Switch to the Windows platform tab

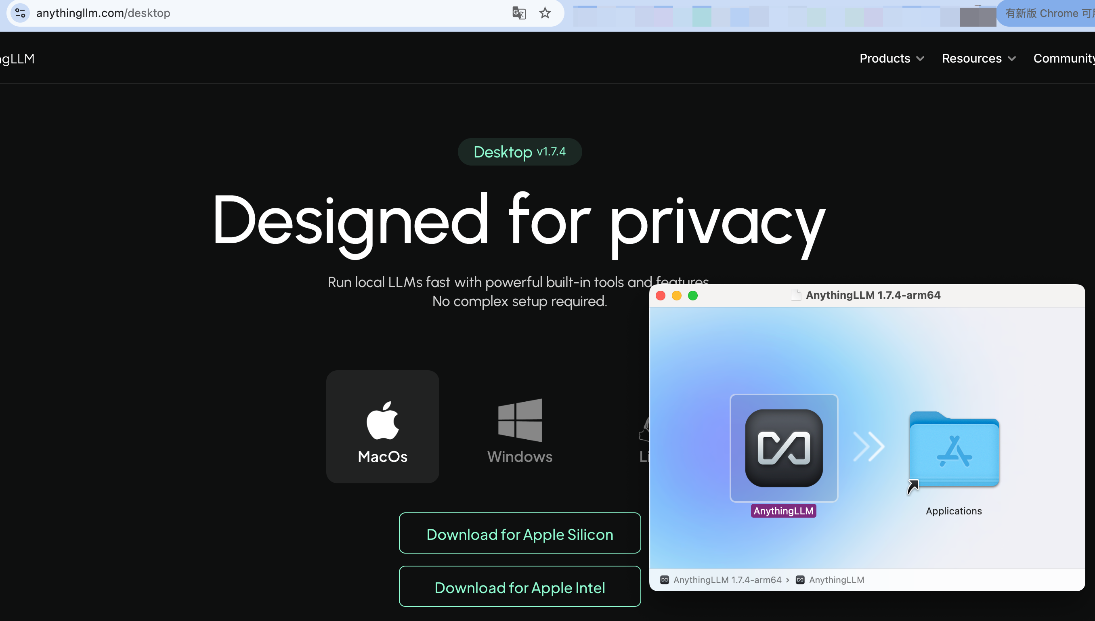520,456
